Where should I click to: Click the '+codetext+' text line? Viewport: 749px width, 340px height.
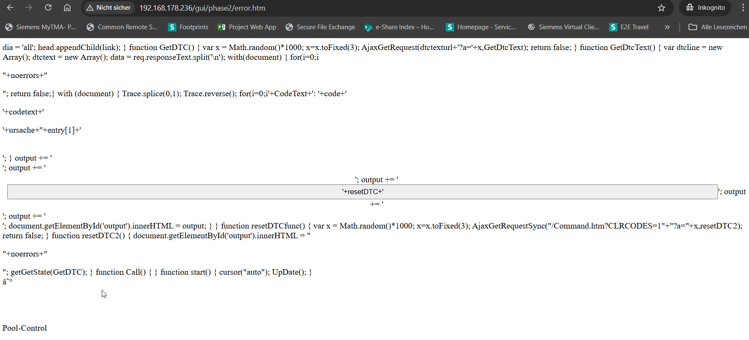(23, 112)
